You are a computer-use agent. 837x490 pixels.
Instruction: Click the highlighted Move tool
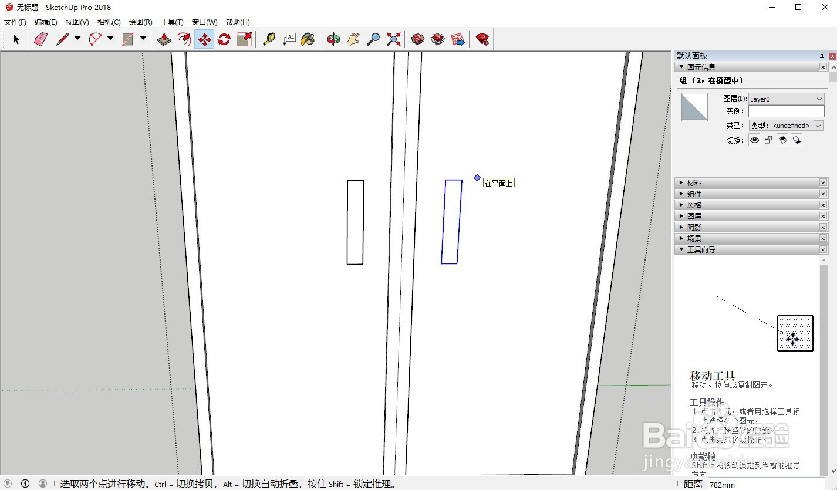click(204, 39)
